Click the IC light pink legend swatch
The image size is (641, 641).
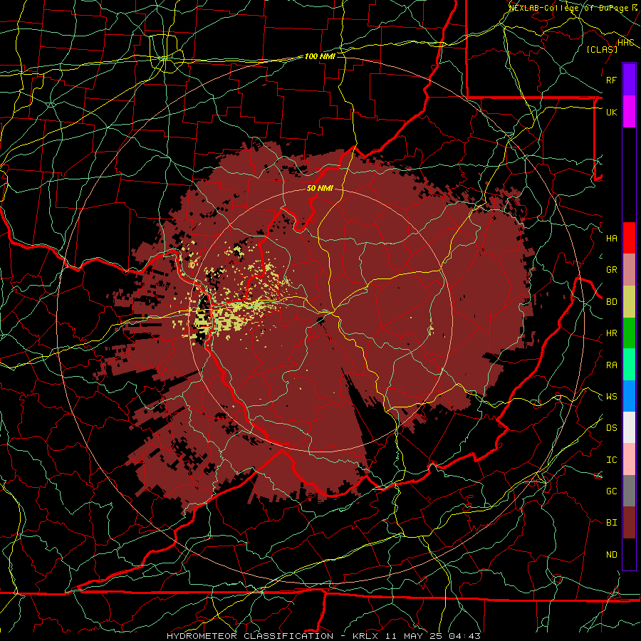[x=629, y=459]
